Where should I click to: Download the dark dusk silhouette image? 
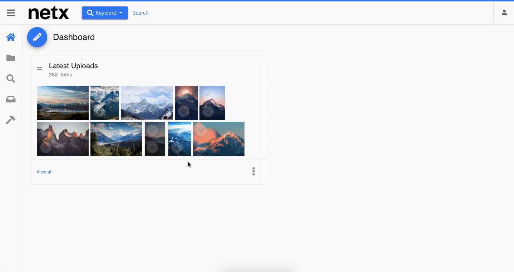click(x=152, y=147)
